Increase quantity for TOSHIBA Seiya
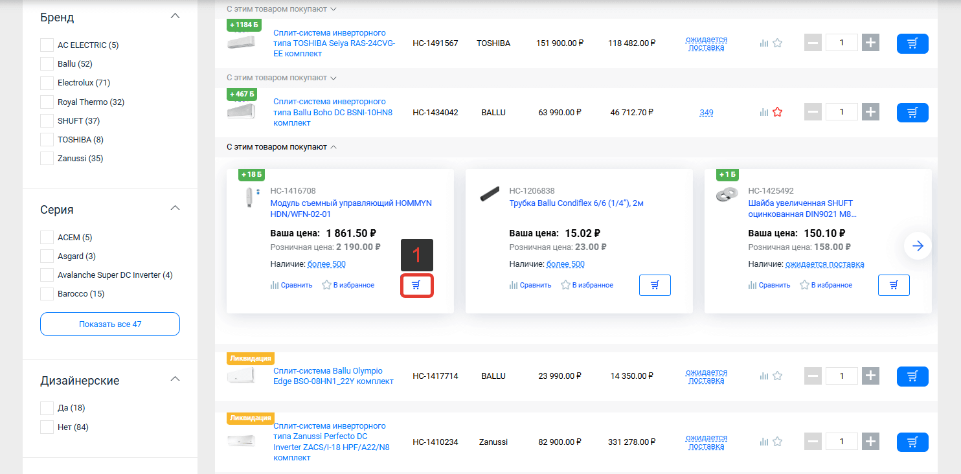This screenshot has height=474, width=961. [871, 43]
